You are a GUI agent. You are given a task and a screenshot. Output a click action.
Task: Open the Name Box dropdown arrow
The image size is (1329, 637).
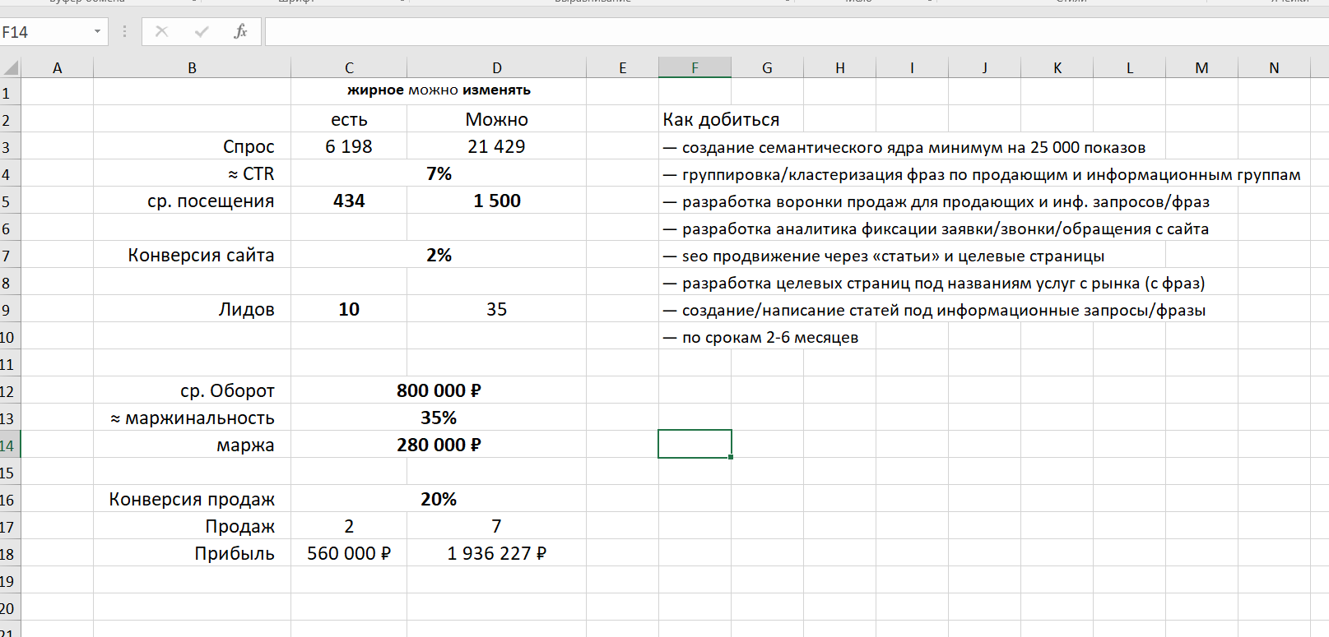click(97, 31)
